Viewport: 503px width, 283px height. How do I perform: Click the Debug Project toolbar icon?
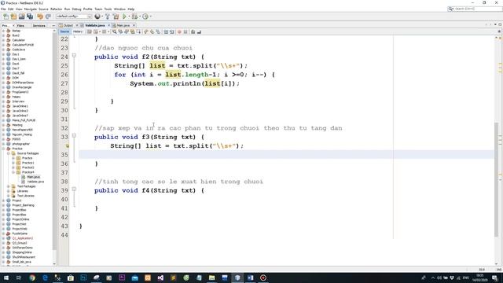pos(134,17)
